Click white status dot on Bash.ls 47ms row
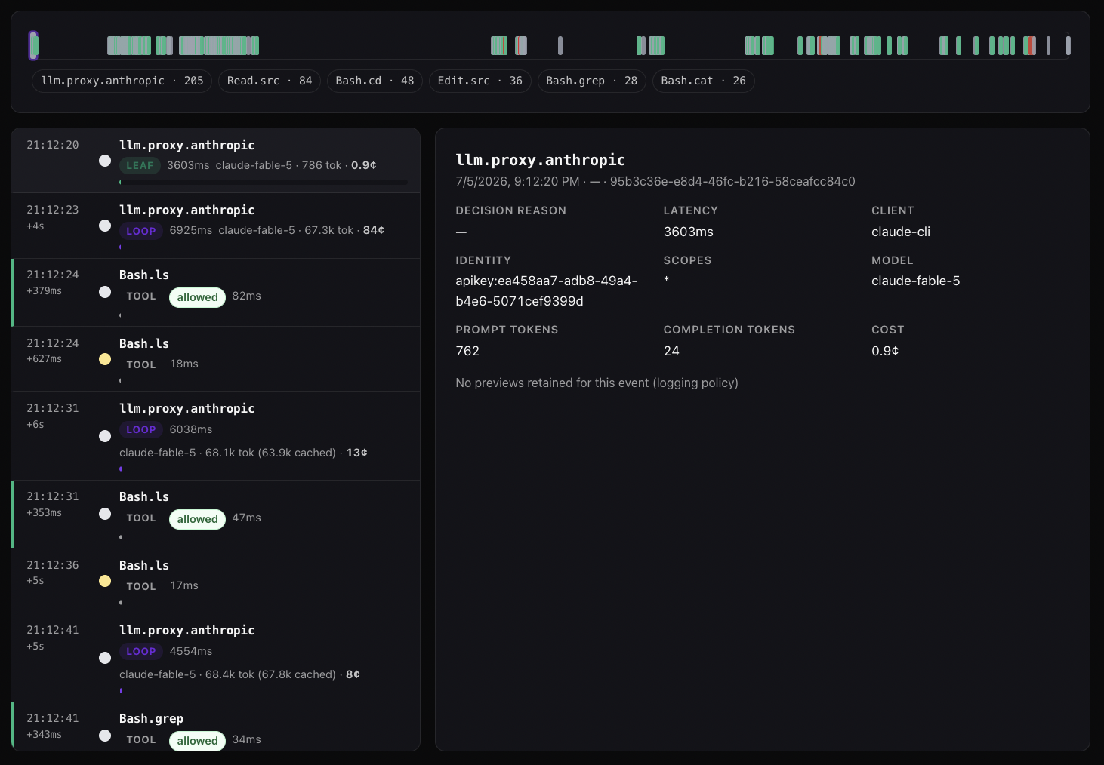This screenshot has height=765, width=1104. click(105, 514)
